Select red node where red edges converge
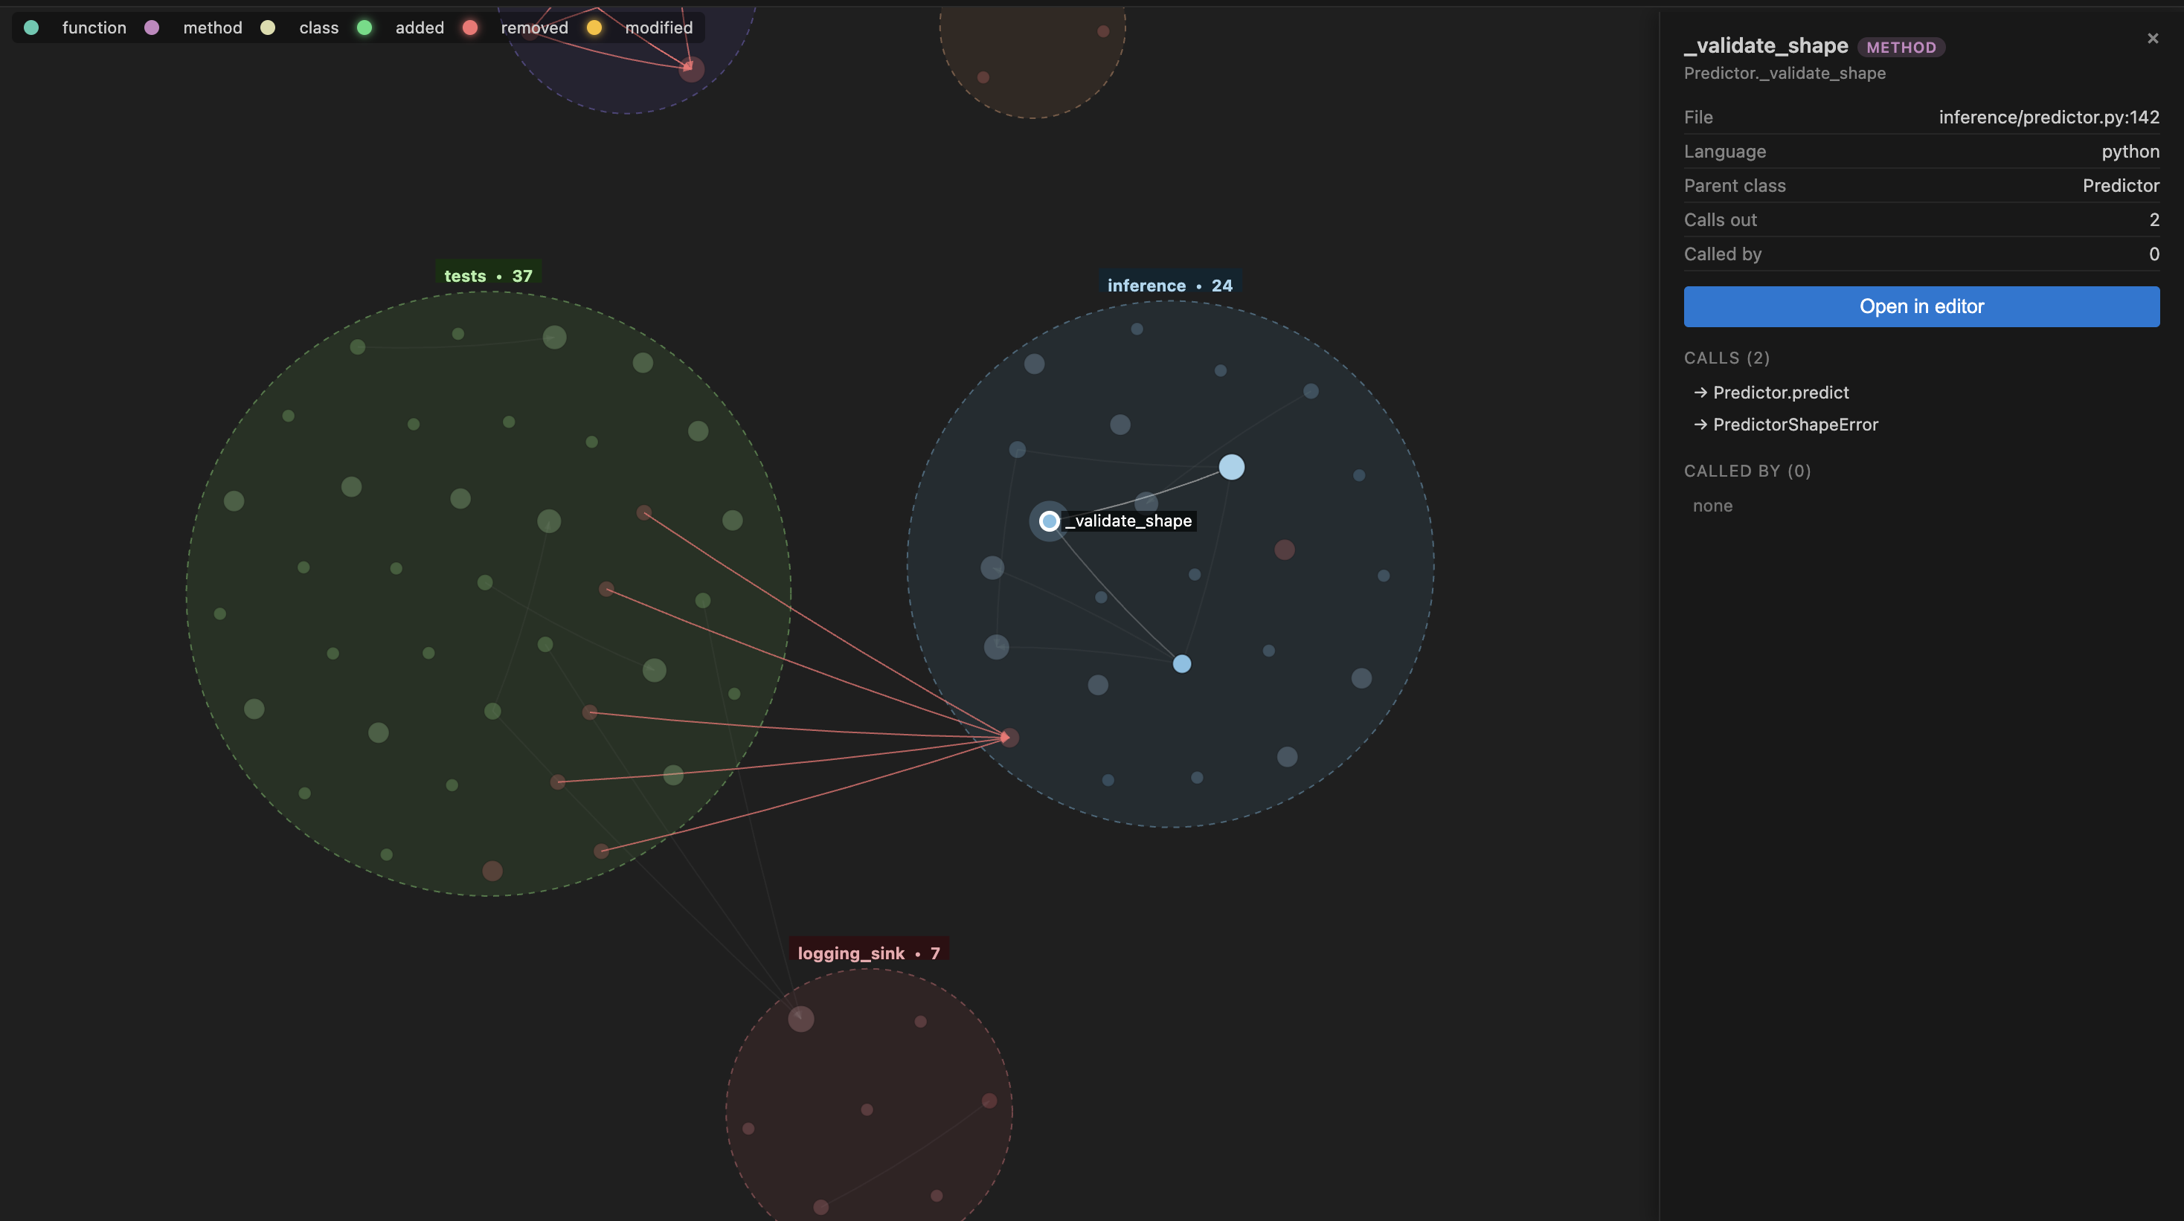This screenshot has width=2184, height=1221. click(x=1009, y=737)
